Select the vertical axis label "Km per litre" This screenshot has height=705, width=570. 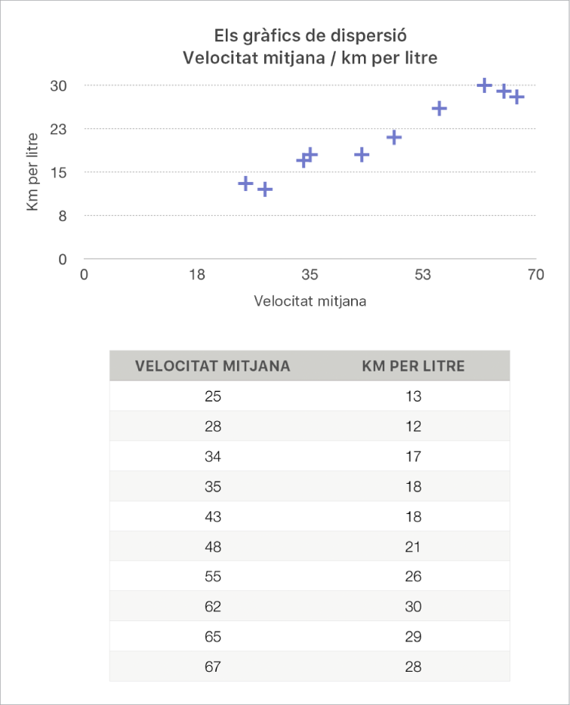(x=32, y=173)
